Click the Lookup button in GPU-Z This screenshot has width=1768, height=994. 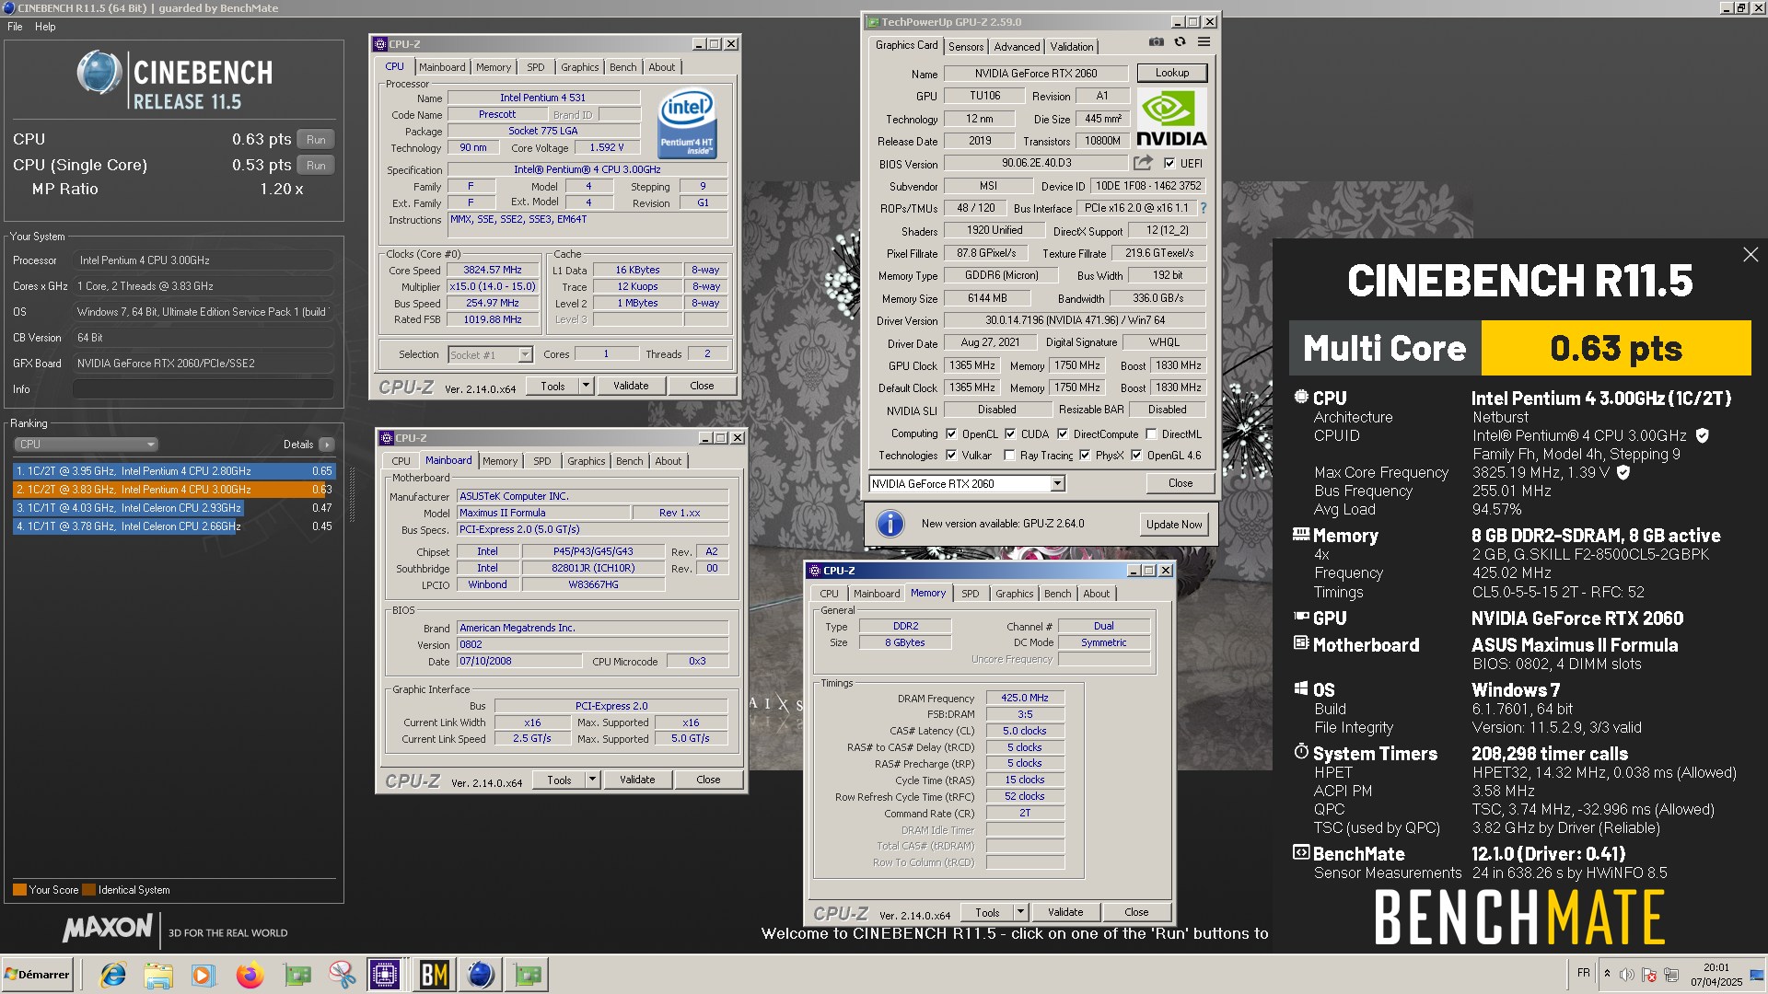(x=1171, y=73)
